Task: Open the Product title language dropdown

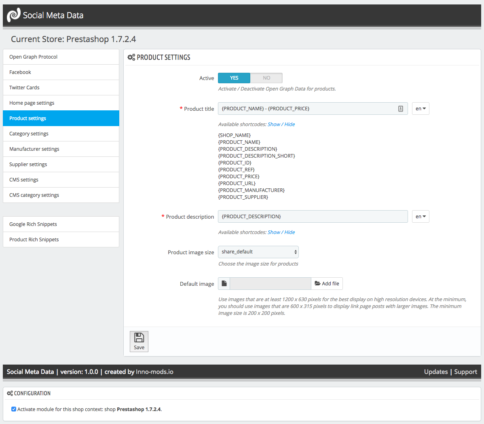Action: point(421,109)
